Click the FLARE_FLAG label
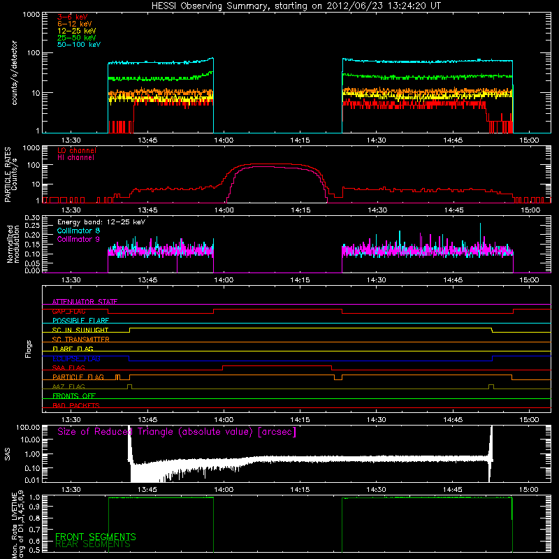Screen dimensions: 559x559 pyautogui.click(x=73, y=349)
